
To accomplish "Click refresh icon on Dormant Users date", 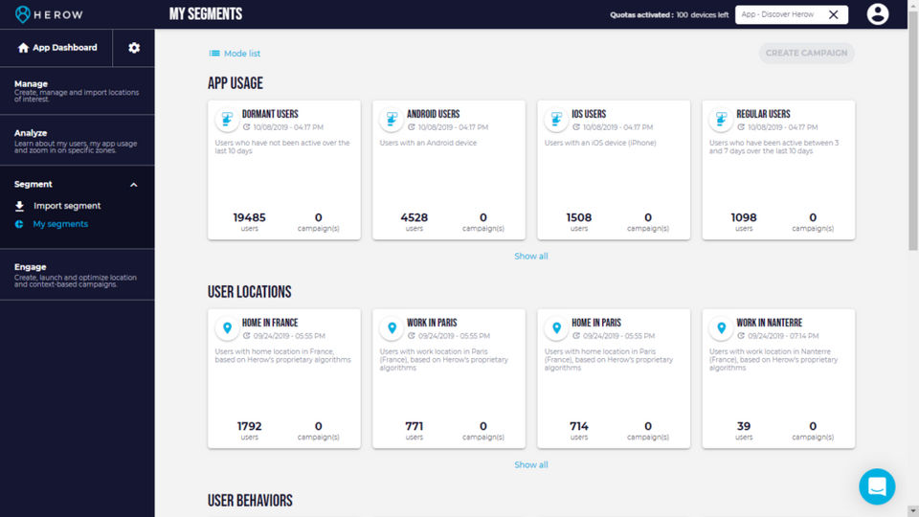I will pos(246,127).
